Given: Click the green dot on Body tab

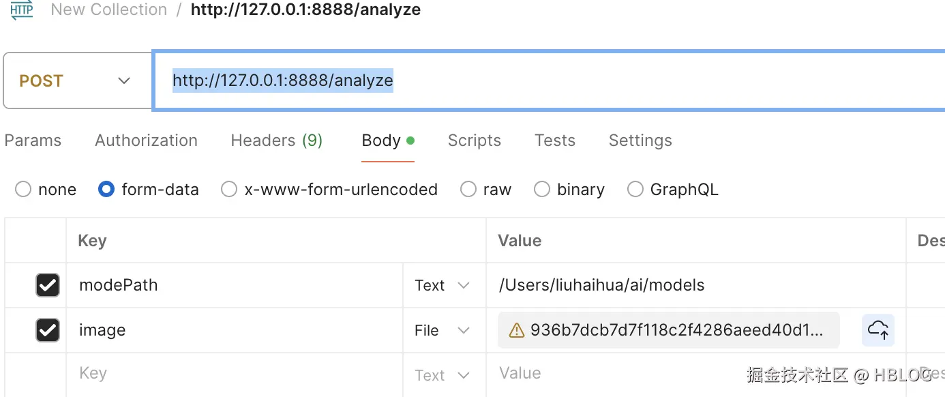Looking at the screenshot, I should (410, 141).
